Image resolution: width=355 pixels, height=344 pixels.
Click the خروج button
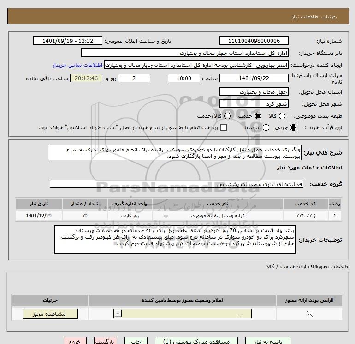[75, 341]
